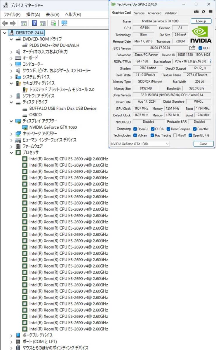Open the GPU-Z hamburger menu
Screen dimensions: 216x350
click(210, 12)
